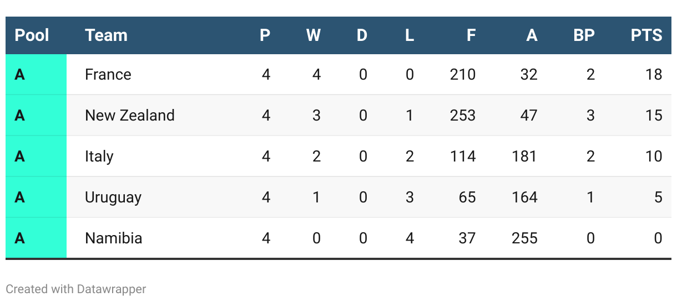Select the L column header
Screen dimensions: 677x302
[410, 35]
